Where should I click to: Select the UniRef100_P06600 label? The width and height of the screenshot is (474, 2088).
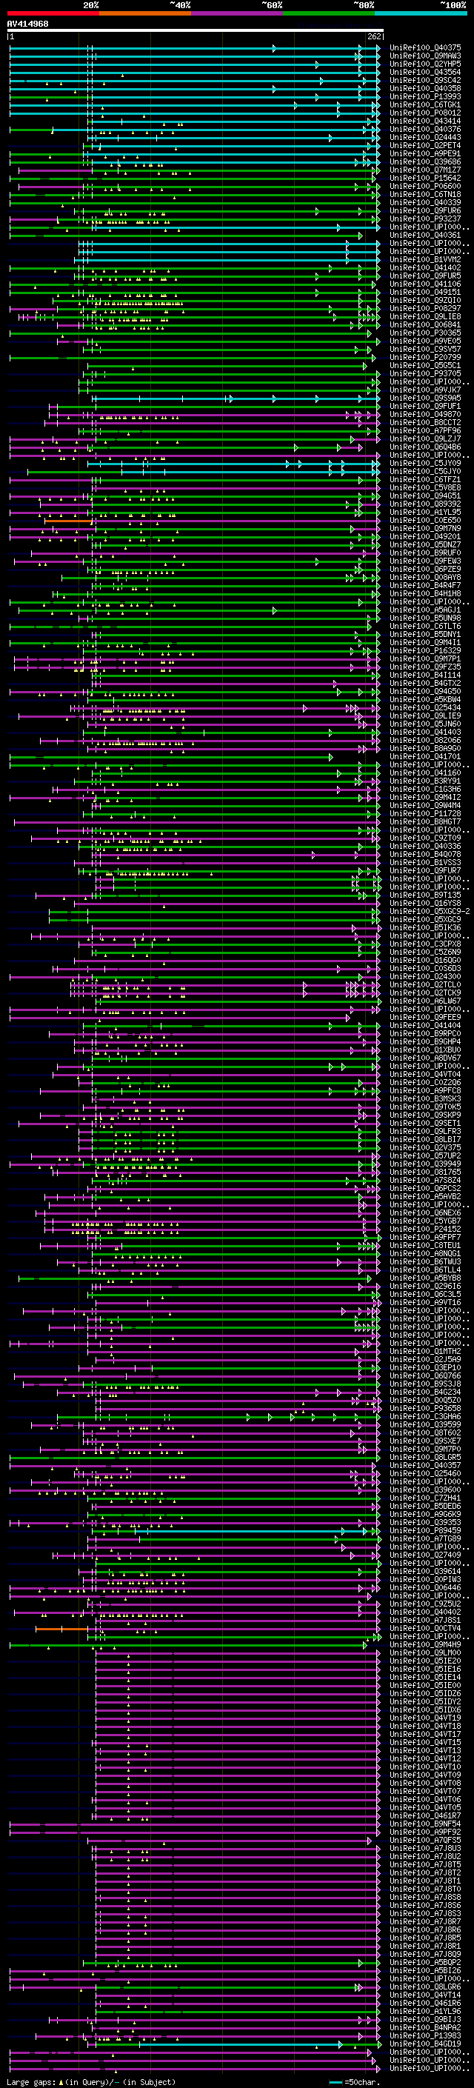(x=425, y=187)
